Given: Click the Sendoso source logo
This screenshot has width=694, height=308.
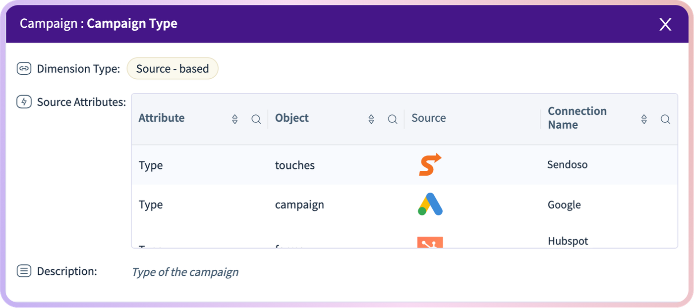Looking at the screenshot, I should 430,165.
